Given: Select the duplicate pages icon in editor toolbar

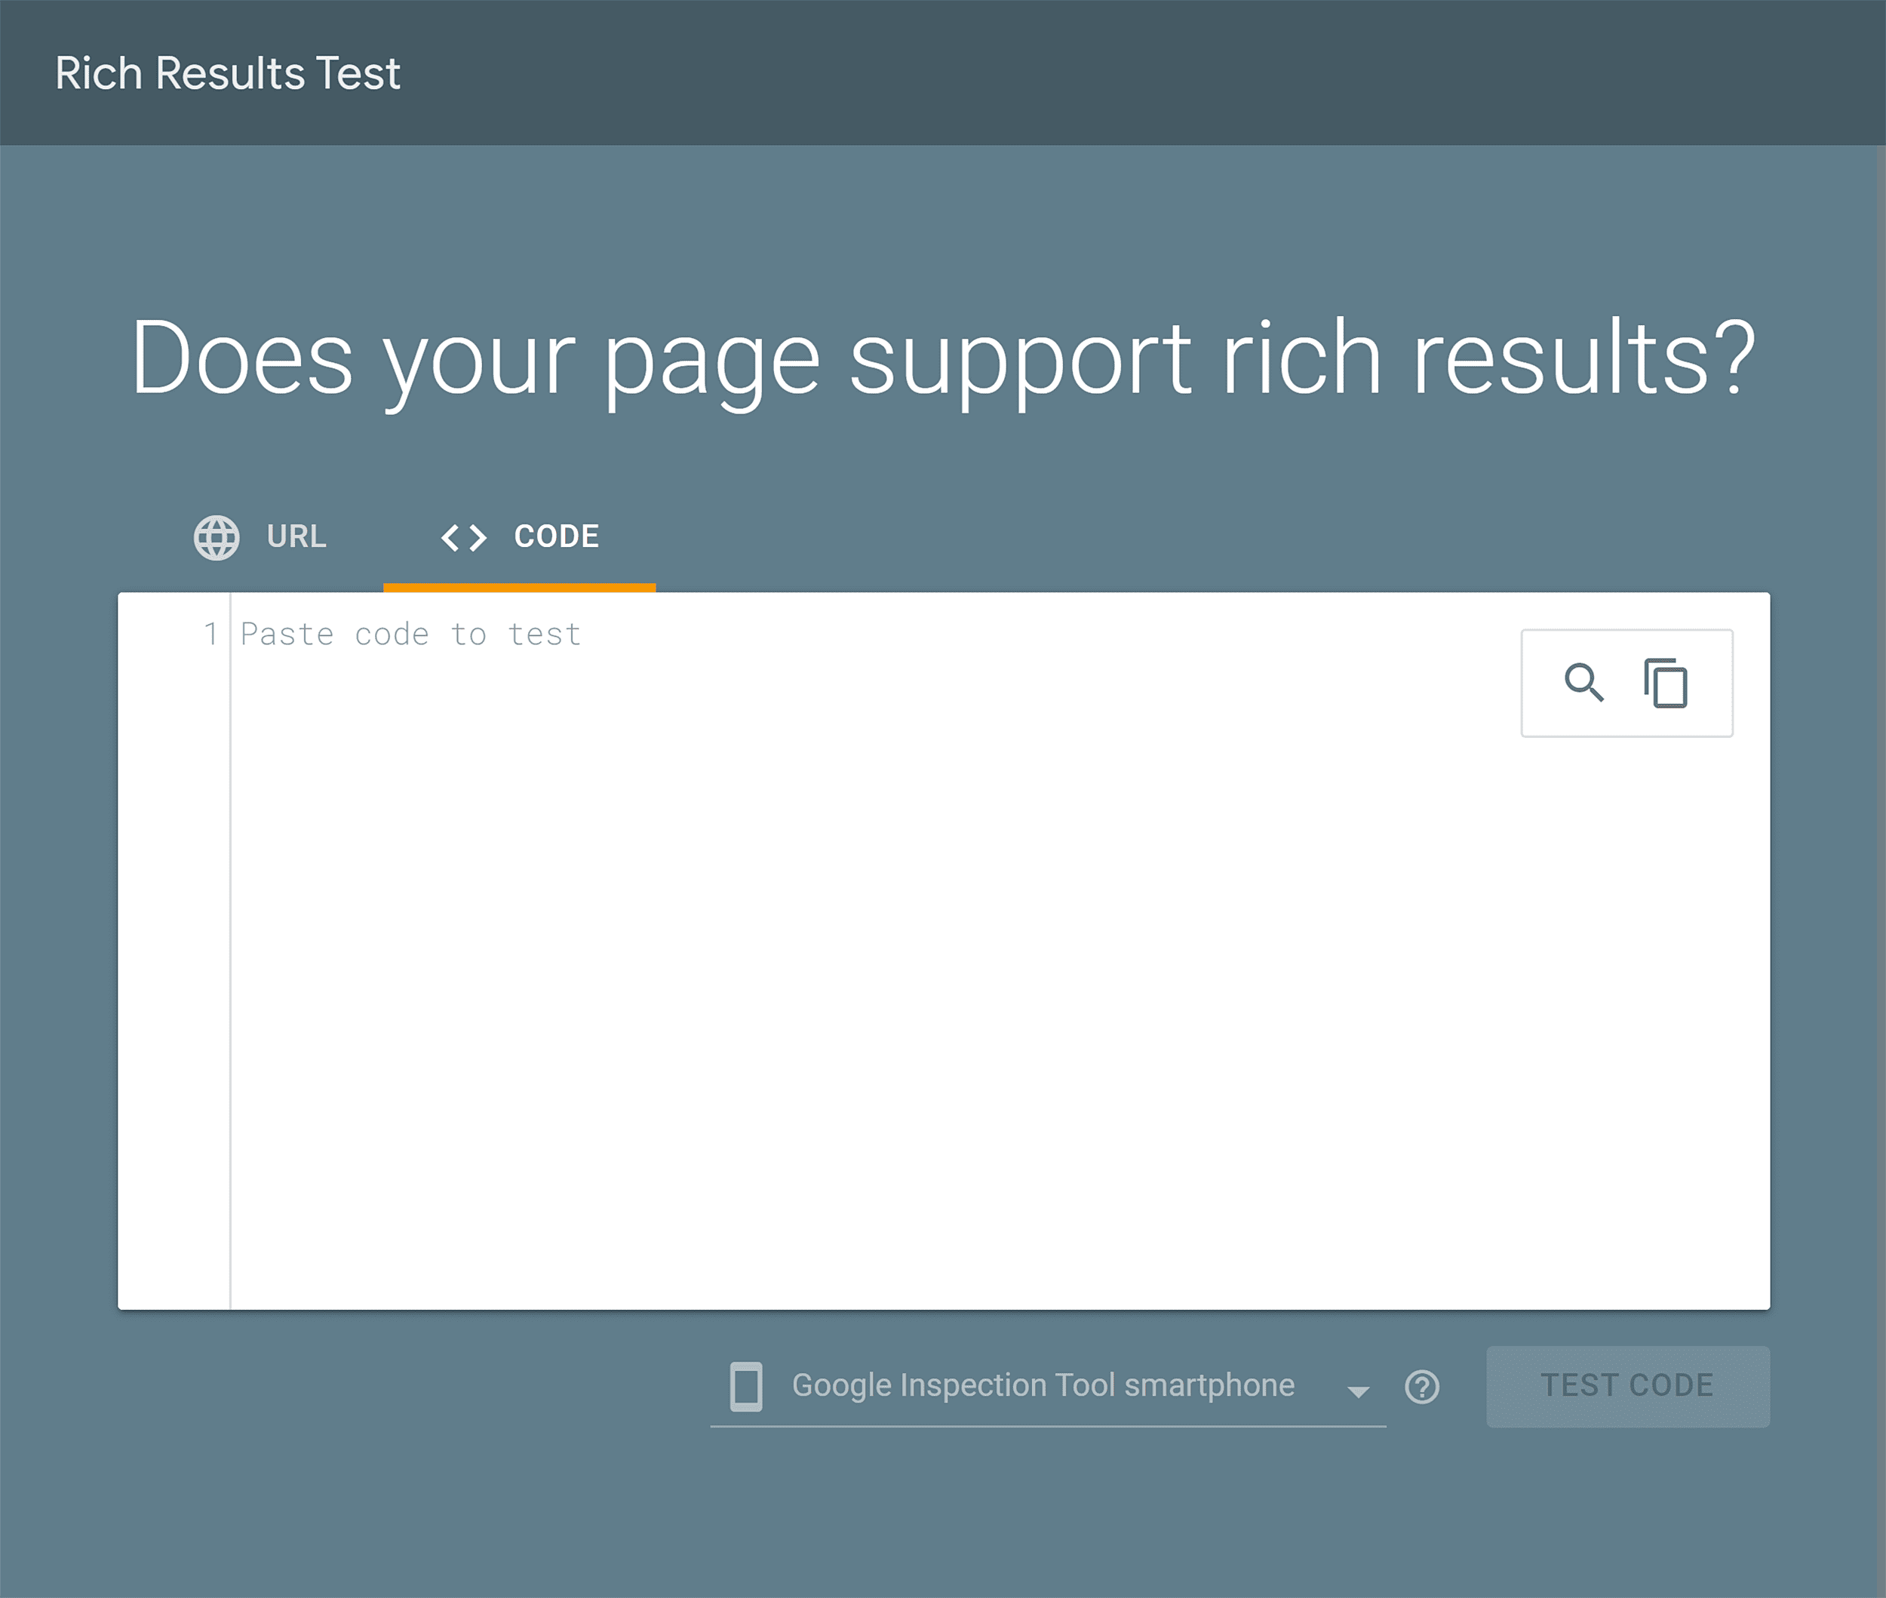Looking at the screenshot, I should [1666, 684].
